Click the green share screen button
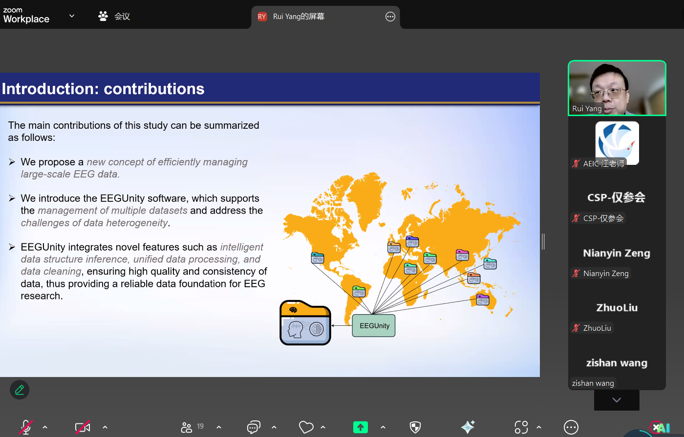Image resolution: width=684 pixels, height=437 pixels. point(361,427)
